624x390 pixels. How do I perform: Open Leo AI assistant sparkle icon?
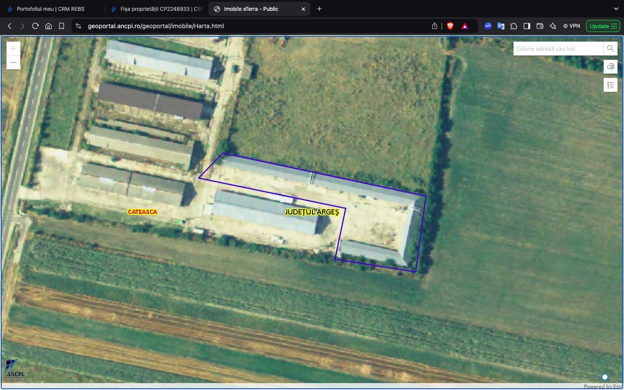pos(553,26)
